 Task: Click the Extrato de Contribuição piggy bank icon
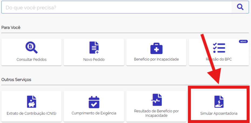coord(31,101)
